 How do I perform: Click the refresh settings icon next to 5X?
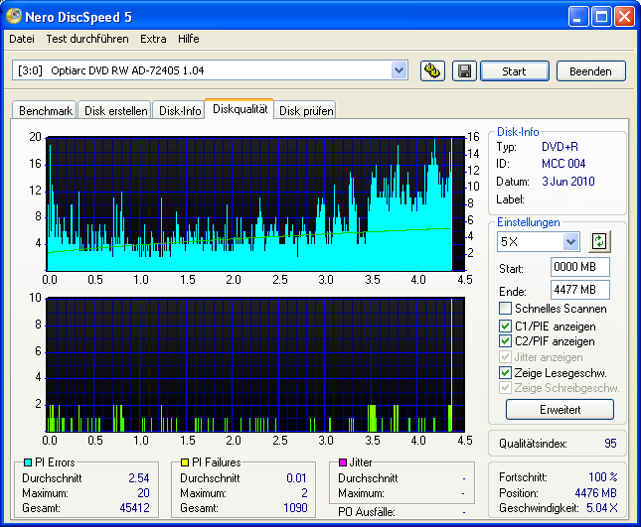tap(599, 241)
